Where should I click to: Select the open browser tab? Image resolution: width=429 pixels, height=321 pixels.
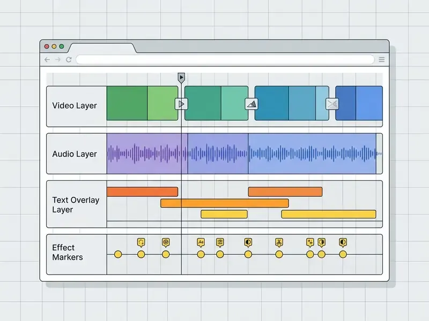102,48
